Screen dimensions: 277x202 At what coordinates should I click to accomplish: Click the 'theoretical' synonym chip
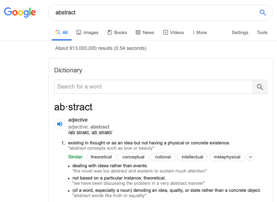[x=101, y=157]
